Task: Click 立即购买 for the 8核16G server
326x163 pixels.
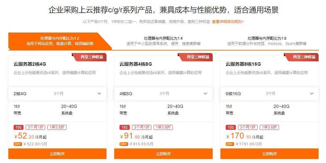Action: 269,154
